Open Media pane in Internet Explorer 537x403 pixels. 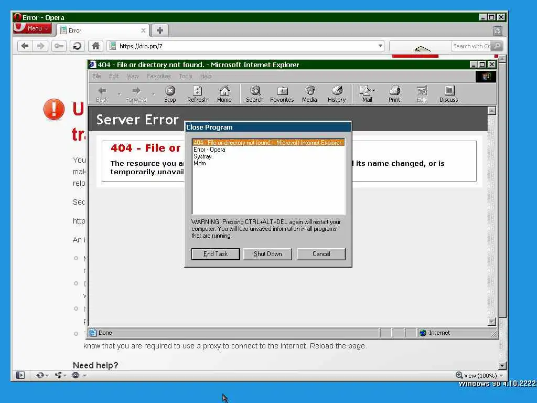(309, 94)
